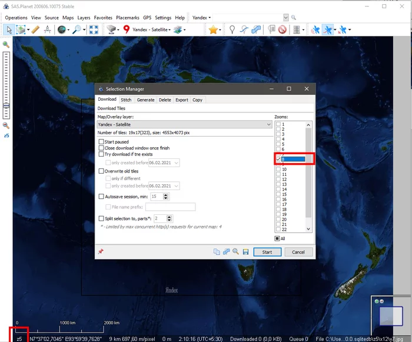Click the red pin icon in Selection Manager
Screen dimensions: 412x342
tap(101, 251)
